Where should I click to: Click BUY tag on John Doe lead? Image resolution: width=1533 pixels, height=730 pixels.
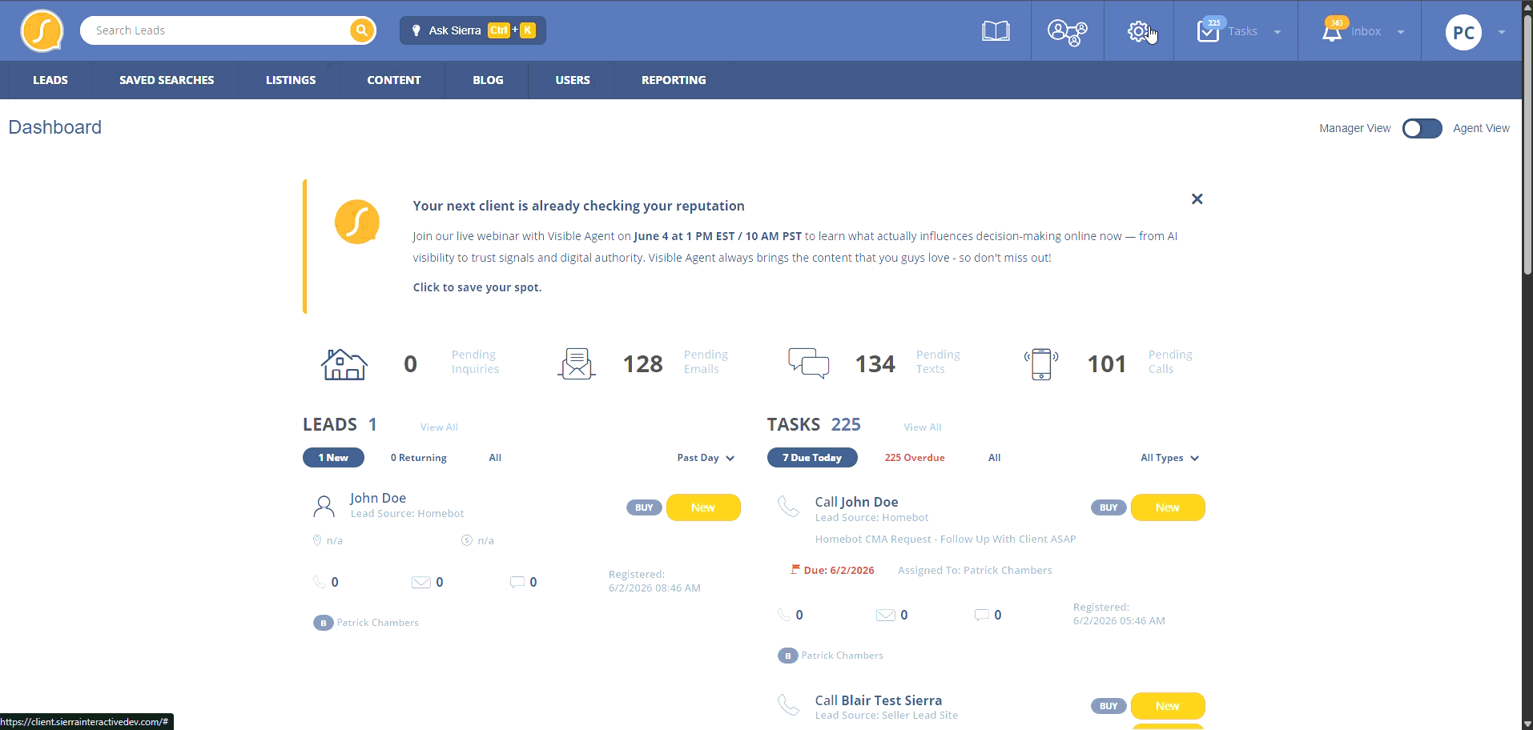pos(644,507)
